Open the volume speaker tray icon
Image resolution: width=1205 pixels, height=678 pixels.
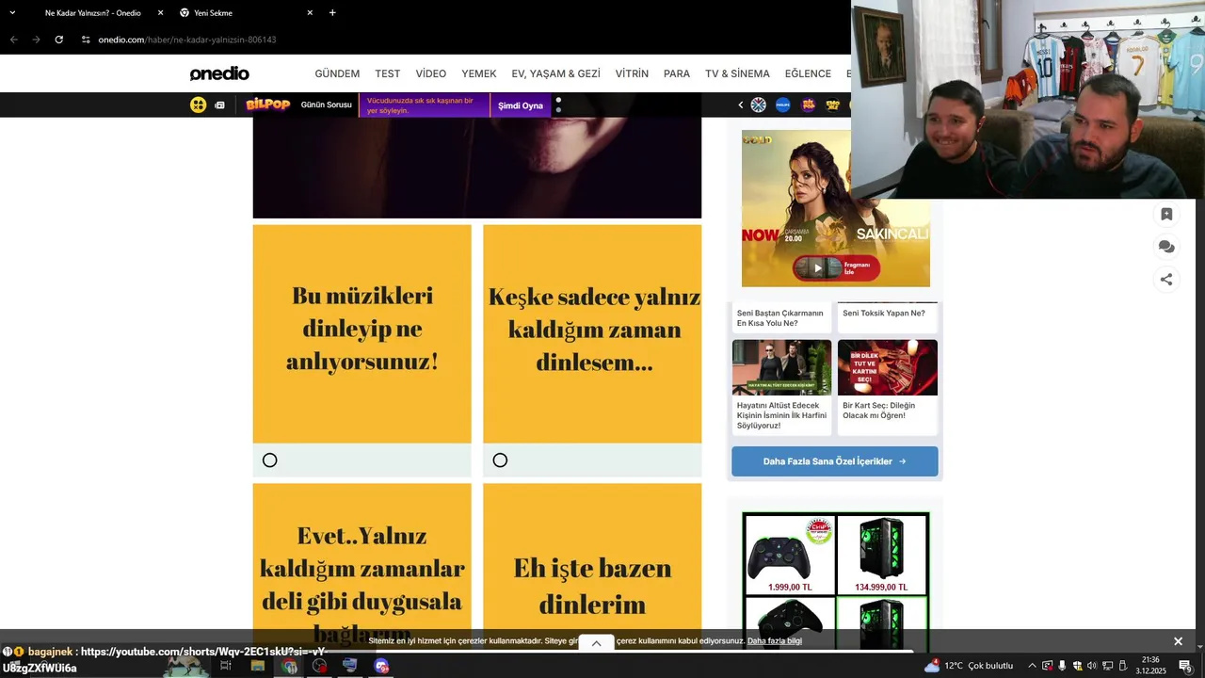tap(1092, 666)
